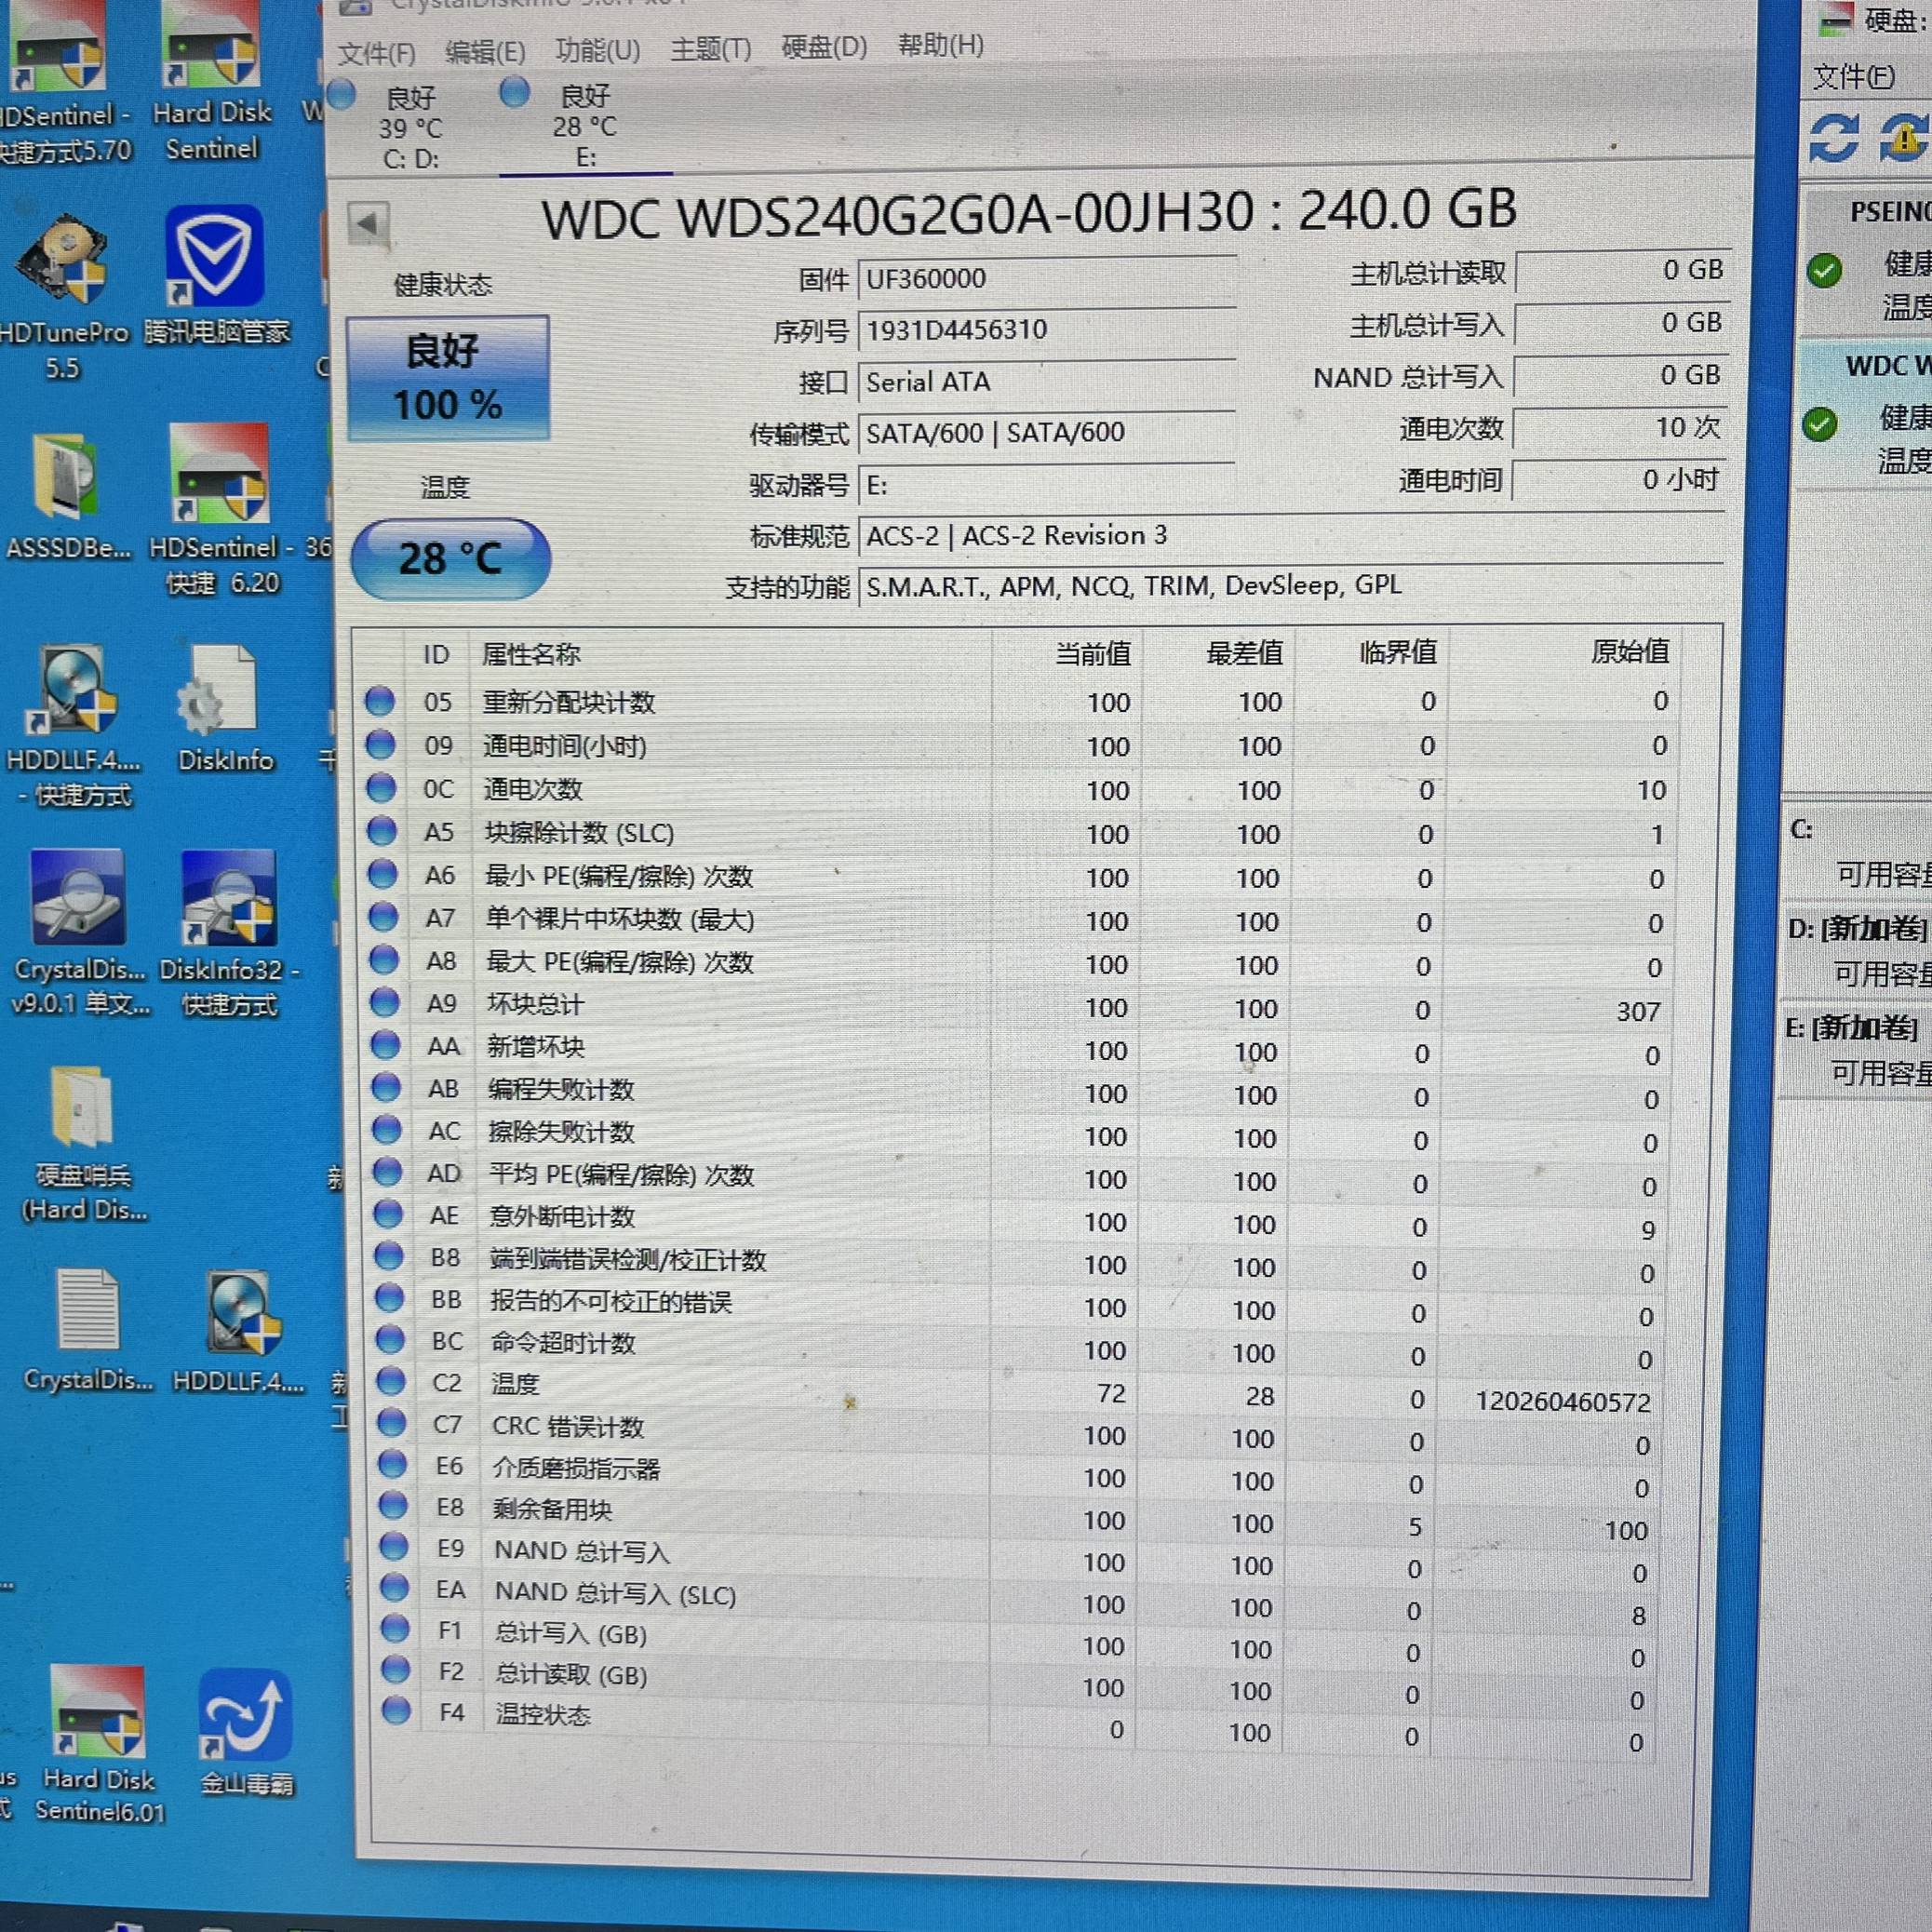Open the 功能(U) menu
Viewport: 1932px width, 1932px height.
tap(598, 49)
